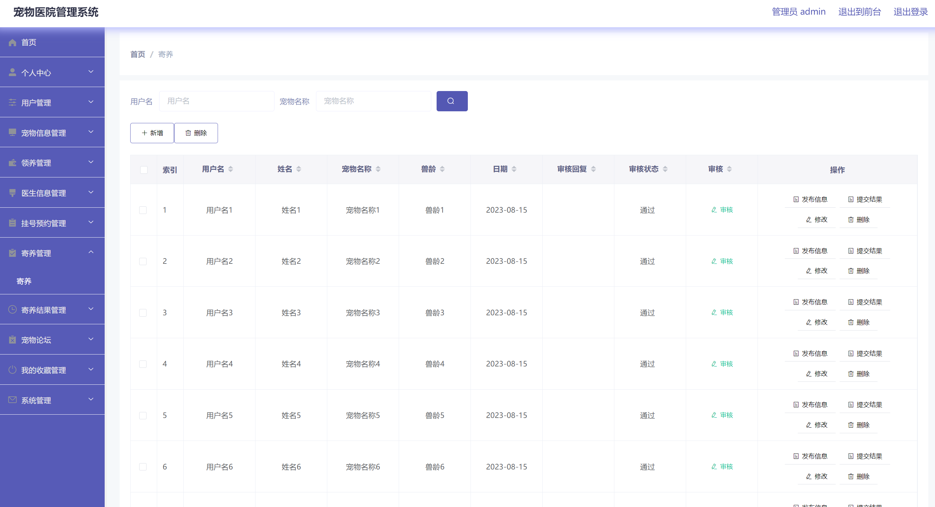Click the search magnifier button

coord(452,101)
